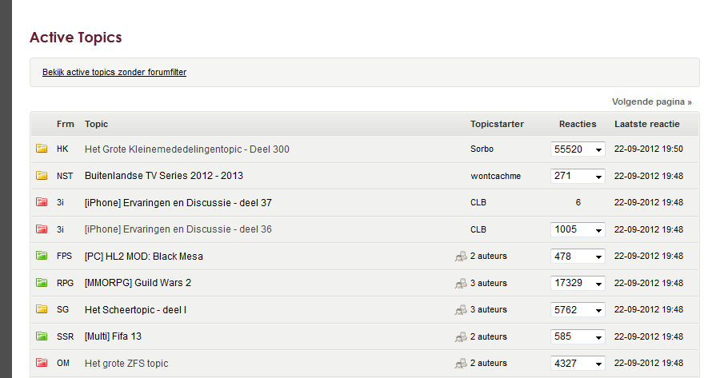Click the NST forum abbreviation

click(65, 176)
